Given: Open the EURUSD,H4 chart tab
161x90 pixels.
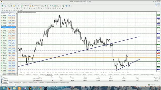Looking at the screenshot, I should point(21,75).
